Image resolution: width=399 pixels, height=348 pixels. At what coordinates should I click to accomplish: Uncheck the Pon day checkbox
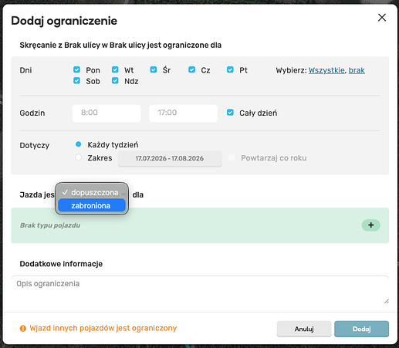click(x=76, y=69)
